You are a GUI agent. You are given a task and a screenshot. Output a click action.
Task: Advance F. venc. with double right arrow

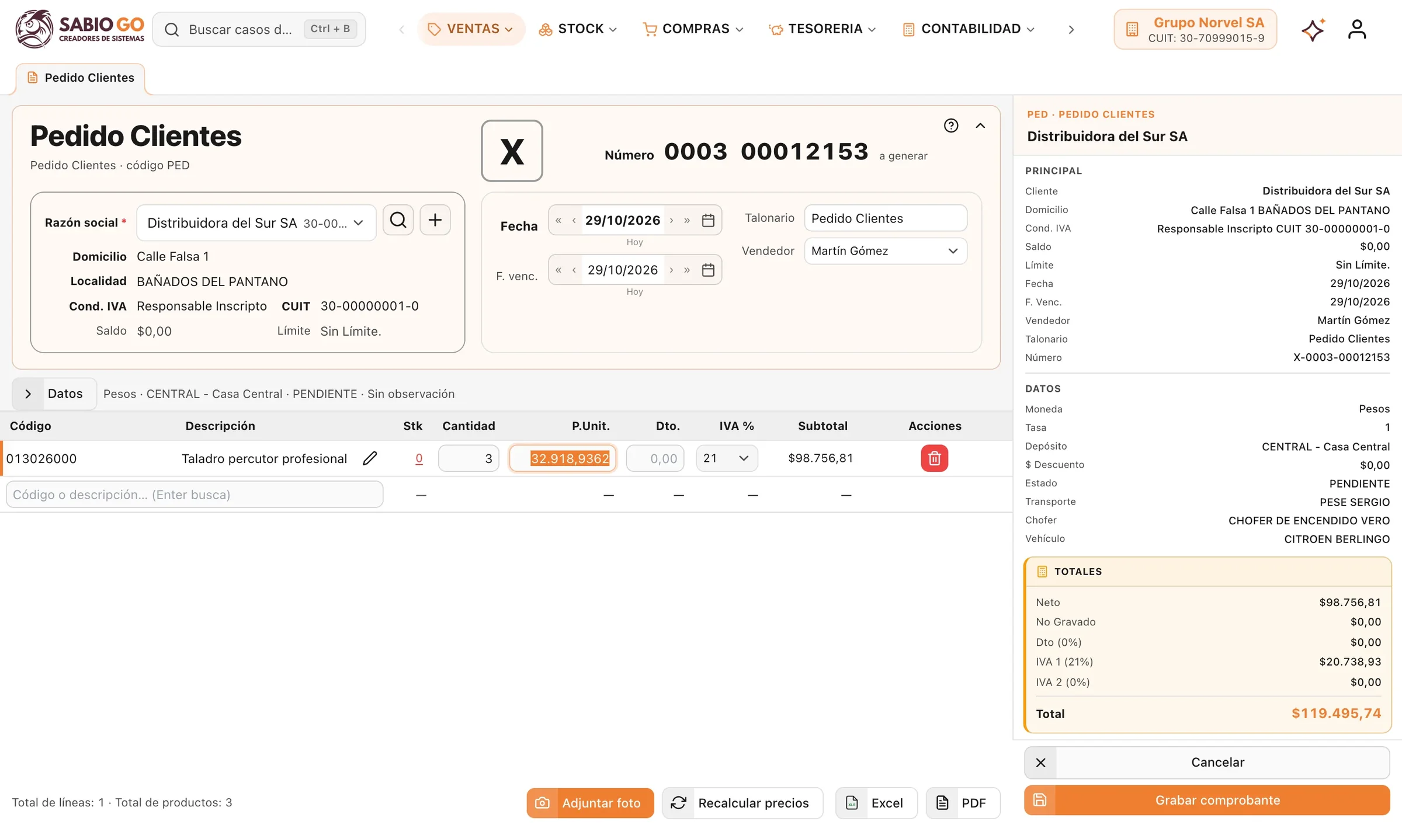coord(687,270)
